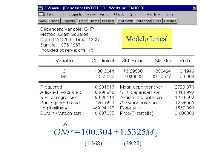Image resolution: width=215 pixels, height=161 pixels.
Task: Click the Forecast toolbar button
Action: point(143,21)
